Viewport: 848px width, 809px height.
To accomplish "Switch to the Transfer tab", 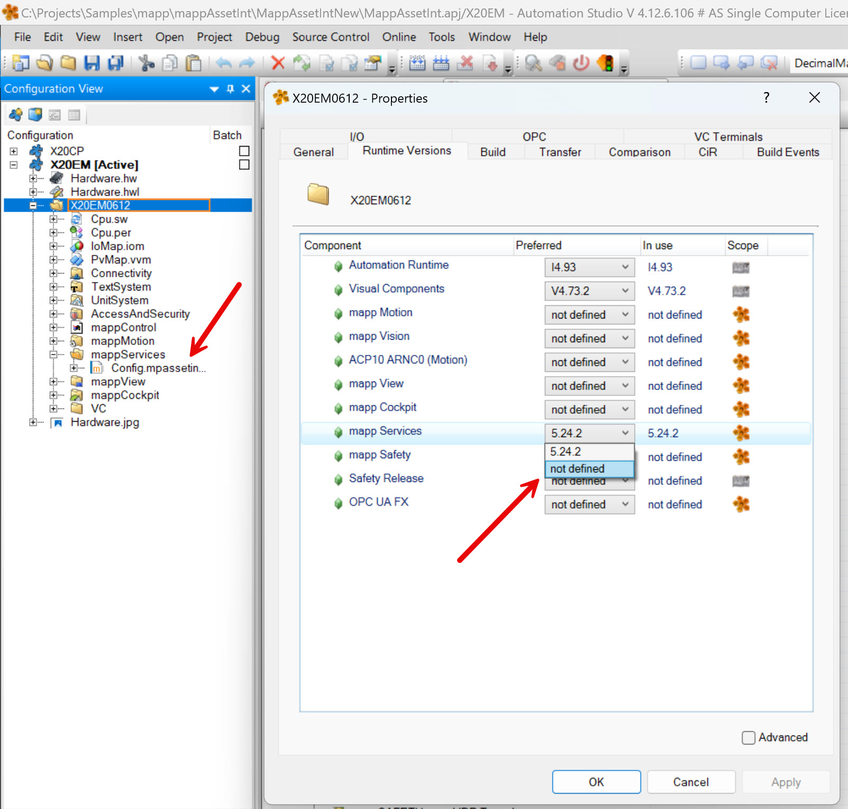I will point(560,152).
